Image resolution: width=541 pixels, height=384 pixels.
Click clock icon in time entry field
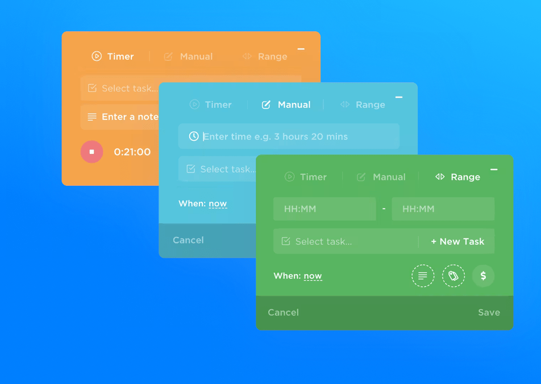click(x=194, y=136)
